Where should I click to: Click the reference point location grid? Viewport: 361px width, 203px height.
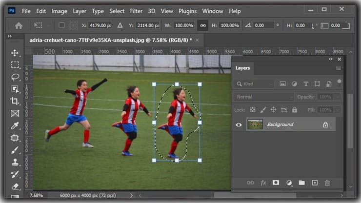click(73, 25)
